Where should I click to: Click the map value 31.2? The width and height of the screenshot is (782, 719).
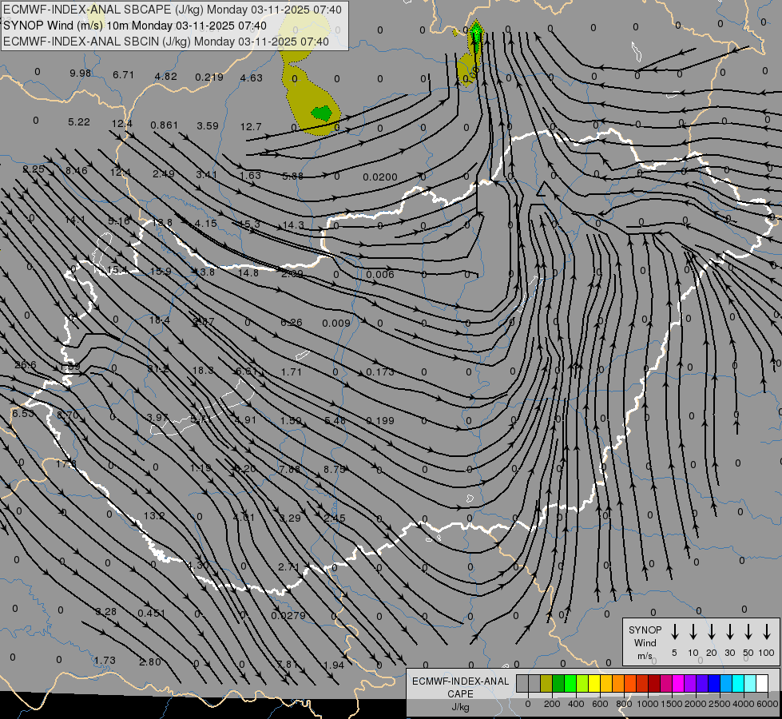click(x=158, y=369)
